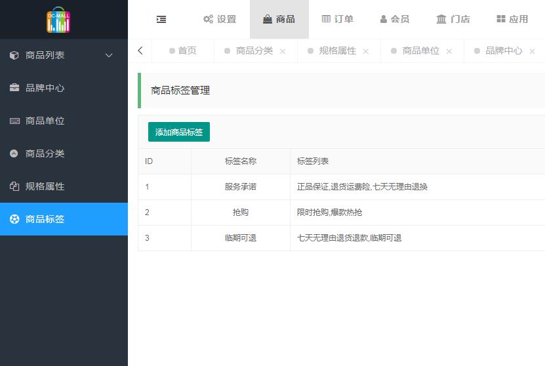Close the 商品分类 tab
The width and height of the screenshot is (545, 366).
283,51
